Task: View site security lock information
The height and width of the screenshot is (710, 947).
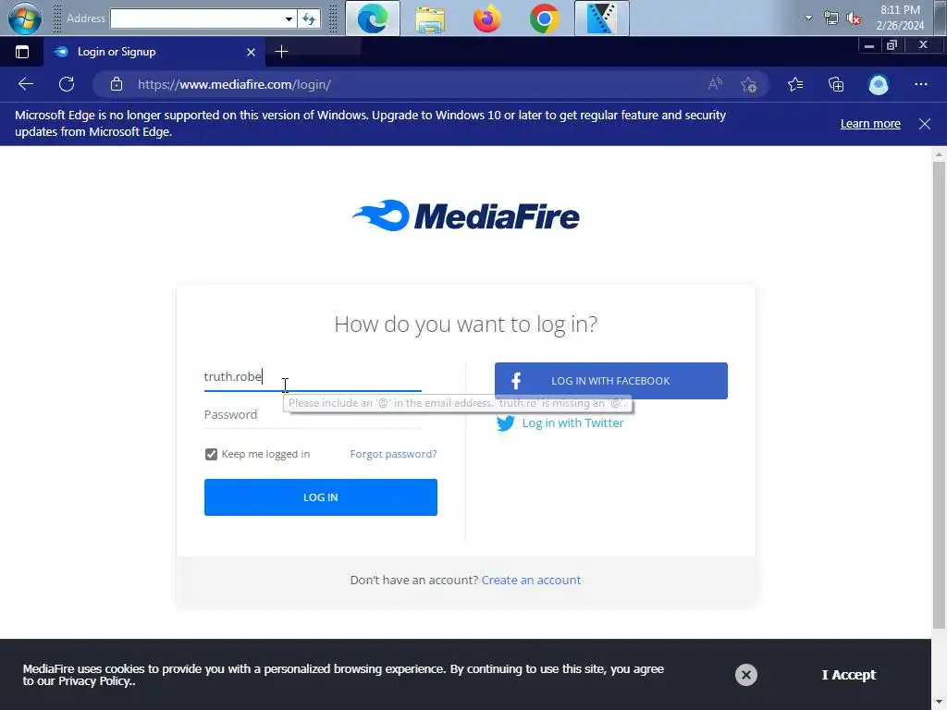Action: pyautogui.click(x=117, y=84)
